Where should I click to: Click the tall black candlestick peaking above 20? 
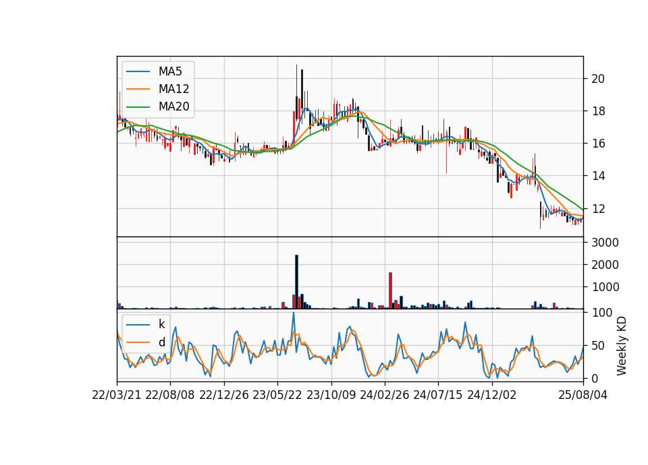pos(302,93)
